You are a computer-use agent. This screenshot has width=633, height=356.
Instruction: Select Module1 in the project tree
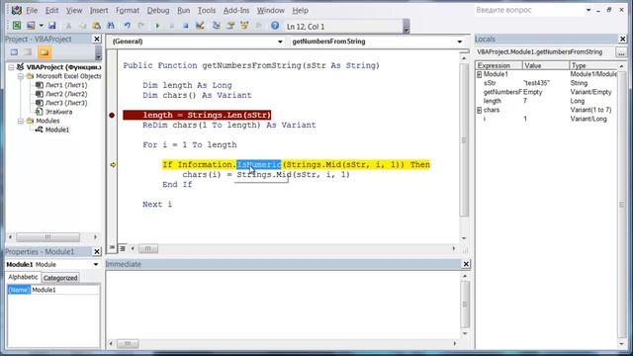(x=57, y=130)
